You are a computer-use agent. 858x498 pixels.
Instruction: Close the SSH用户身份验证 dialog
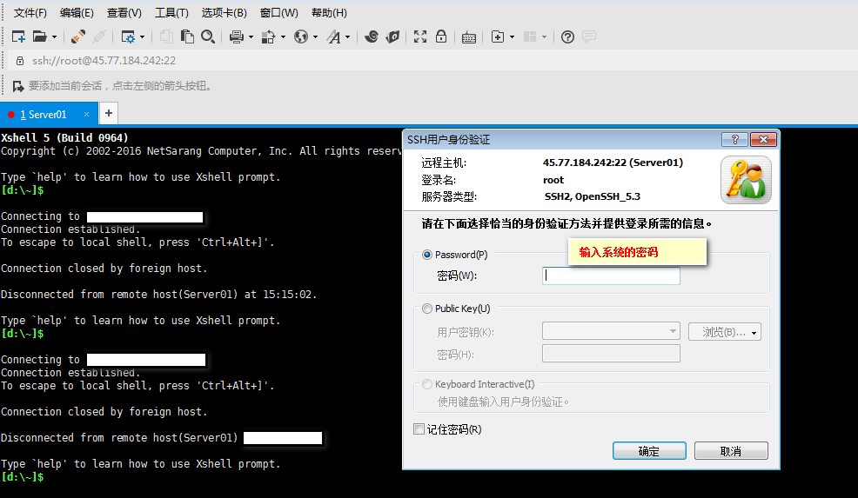[x=763, y=139]
